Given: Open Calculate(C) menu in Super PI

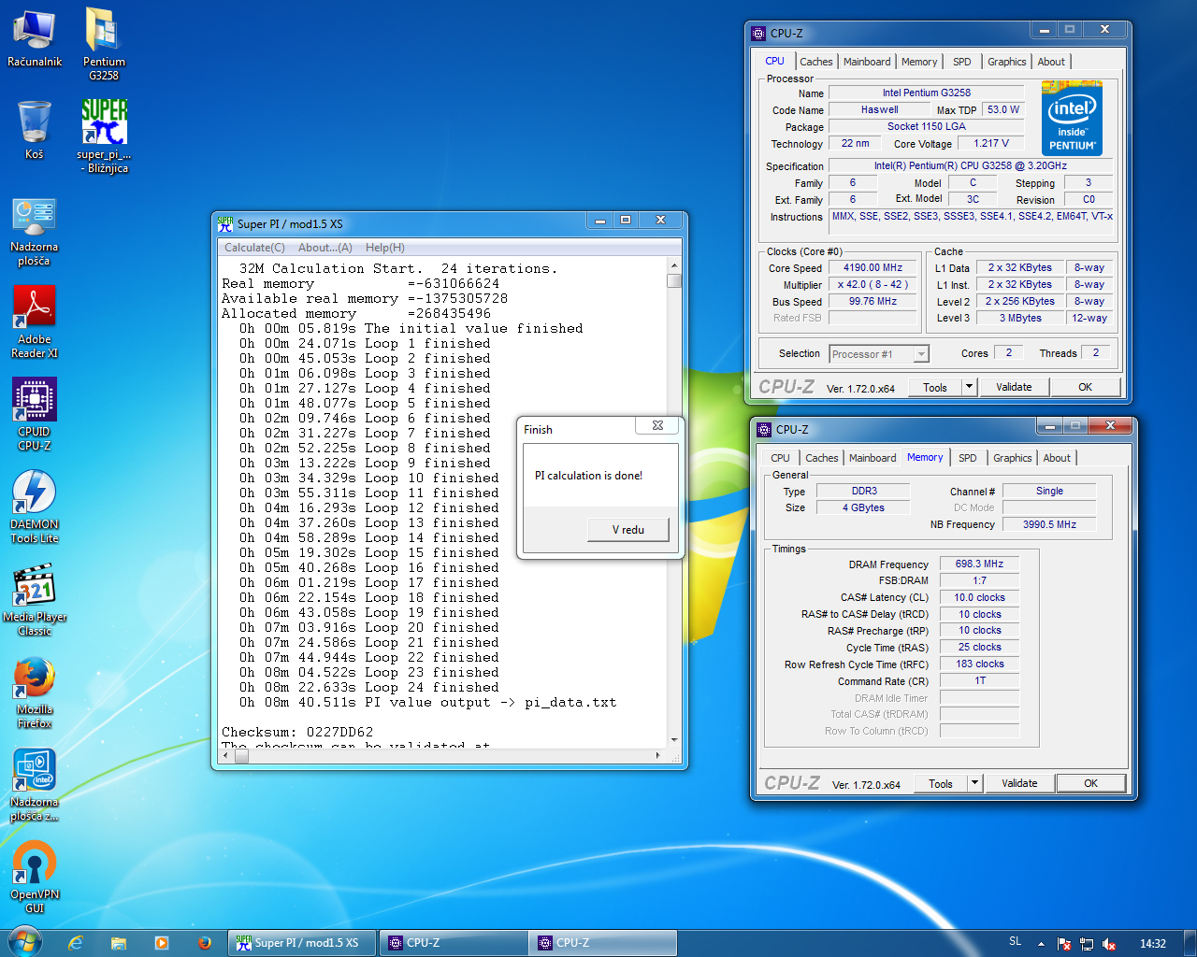Looking at the screenshot, I should pyautogui.click(x=254, y=248).
